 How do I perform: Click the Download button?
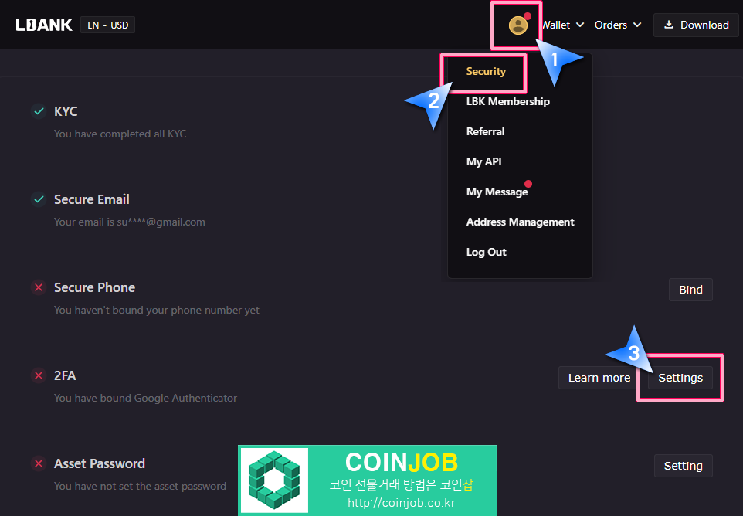click(696, 25)
